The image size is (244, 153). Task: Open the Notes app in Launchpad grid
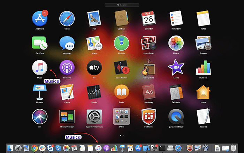click(x=203, y=18)
